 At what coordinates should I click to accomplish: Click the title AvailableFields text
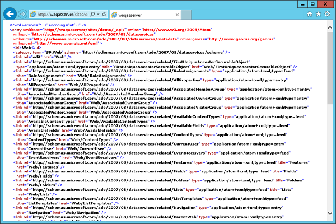coord(38,130)
